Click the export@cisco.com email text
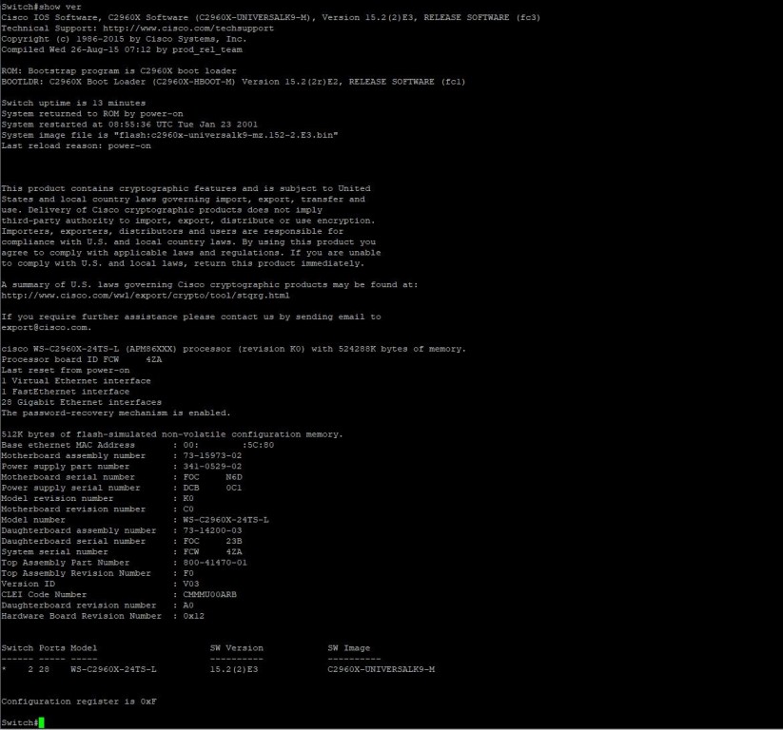Image resolution: width=783 pixels, height=730 pixels. 46,327
